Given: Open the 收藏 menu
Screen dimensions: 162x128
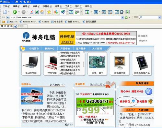Looking at the screenshot, I should [x=37, y=6].
